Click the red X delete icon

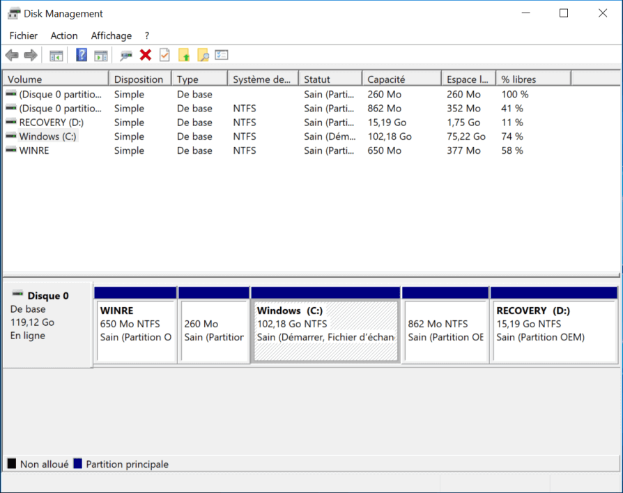pyautogui.click(x=146, y=55)
